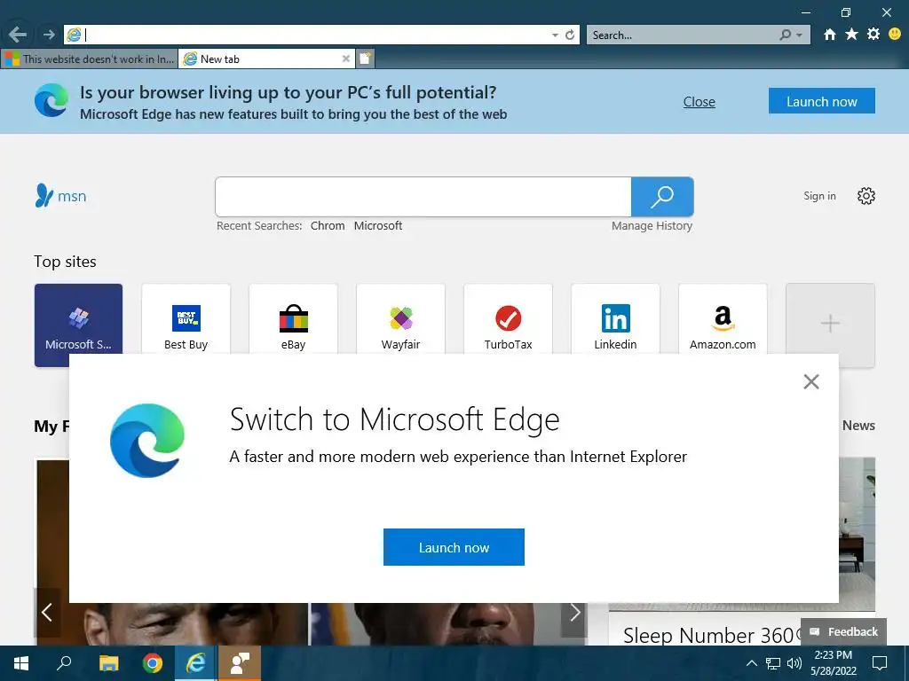Click the network icon in system tray

pyautogui.click(x=773, y=663)
